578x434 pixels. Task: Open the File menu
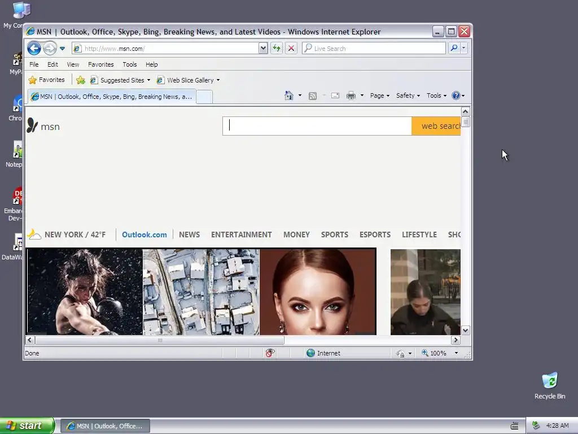[x=34, y=64]
